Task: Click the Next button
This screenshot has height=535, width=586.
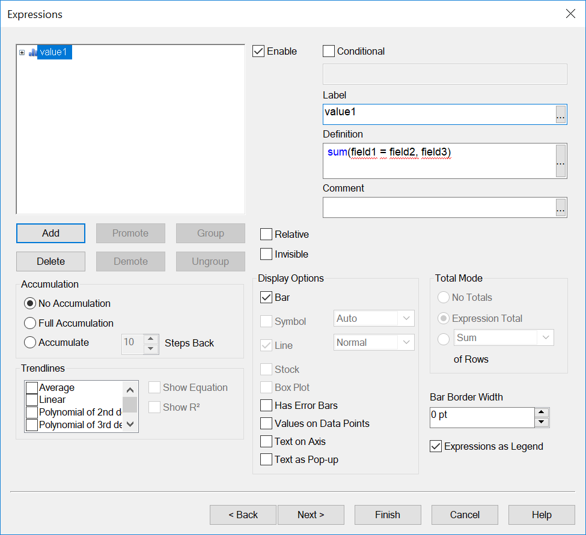Action: [311, 515]
